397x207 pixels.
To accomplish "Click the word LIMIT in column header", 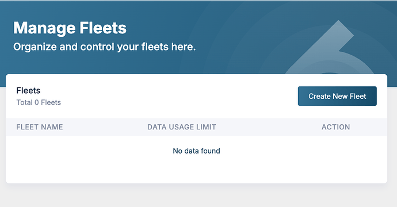I will tap(206, 127).
